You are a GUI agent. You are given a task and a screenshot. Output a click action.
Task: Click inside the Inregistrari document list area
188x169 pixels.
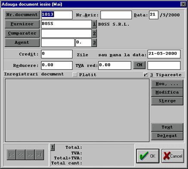tap(77, 110)
